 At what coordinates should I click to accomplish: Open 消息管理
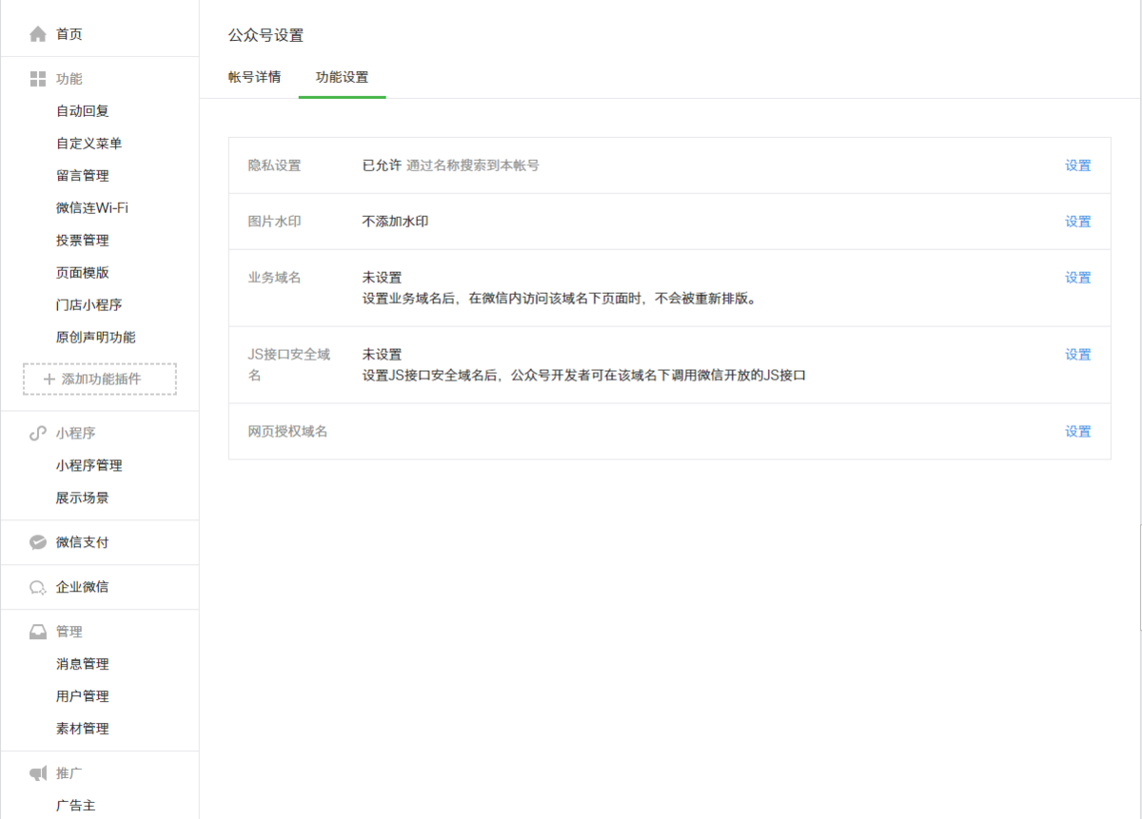[x=83, y=664]
